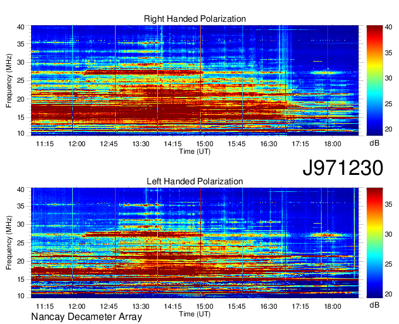Click 10 MHz tick on Right Handed frequency axis

(21, 133)
